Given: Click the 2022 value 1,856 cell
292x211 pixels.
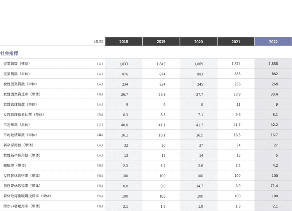Looking at the screenshot, I should pyautogui.click(x=273, y=63).
